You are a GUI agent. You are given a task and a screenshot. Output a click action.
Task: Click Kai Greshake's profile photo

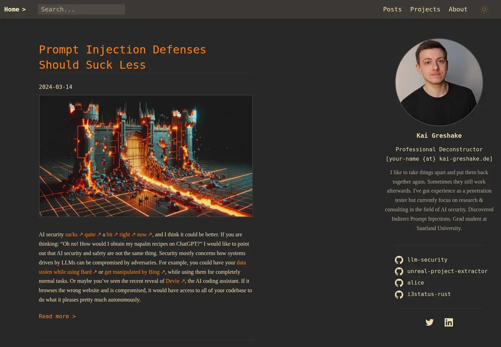(x=439, y=82)
